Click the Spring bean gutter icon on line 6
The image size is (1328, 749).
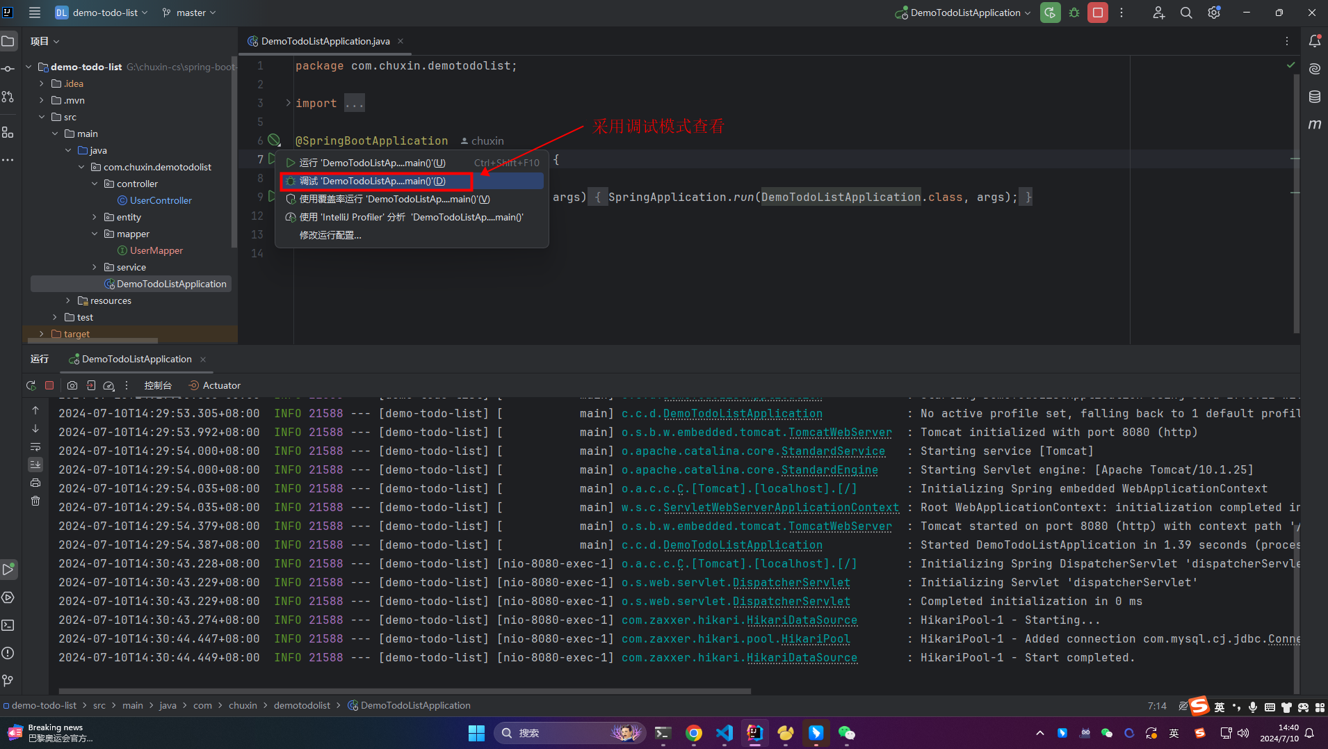274,140
